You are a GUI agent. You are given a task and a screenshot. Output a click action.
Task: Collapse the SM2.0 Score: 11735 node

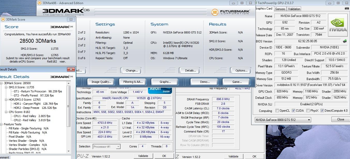click(6, 87)
